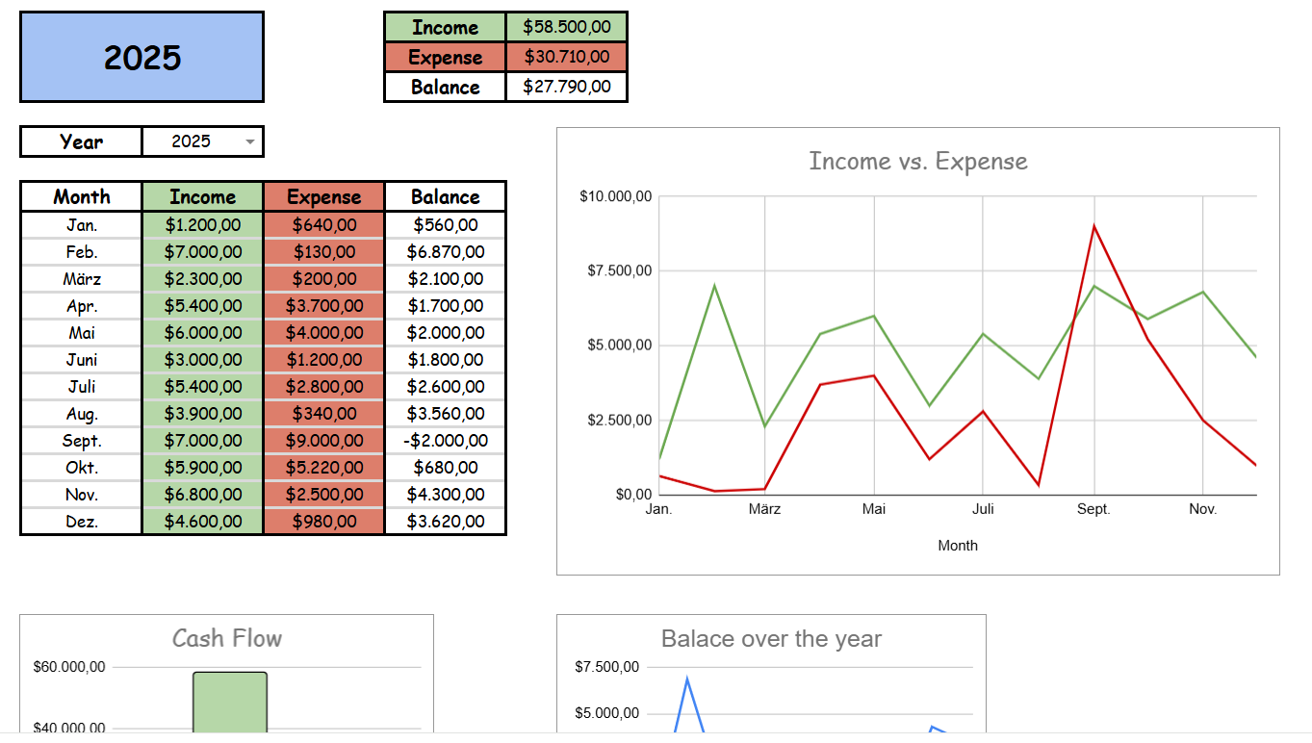Click März expense cell $200,00

pyautogui.click(x=323, y=279)
